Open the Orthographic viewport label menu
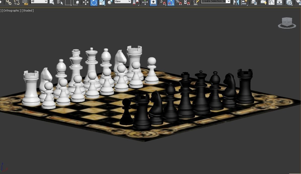 click(11, 11)
